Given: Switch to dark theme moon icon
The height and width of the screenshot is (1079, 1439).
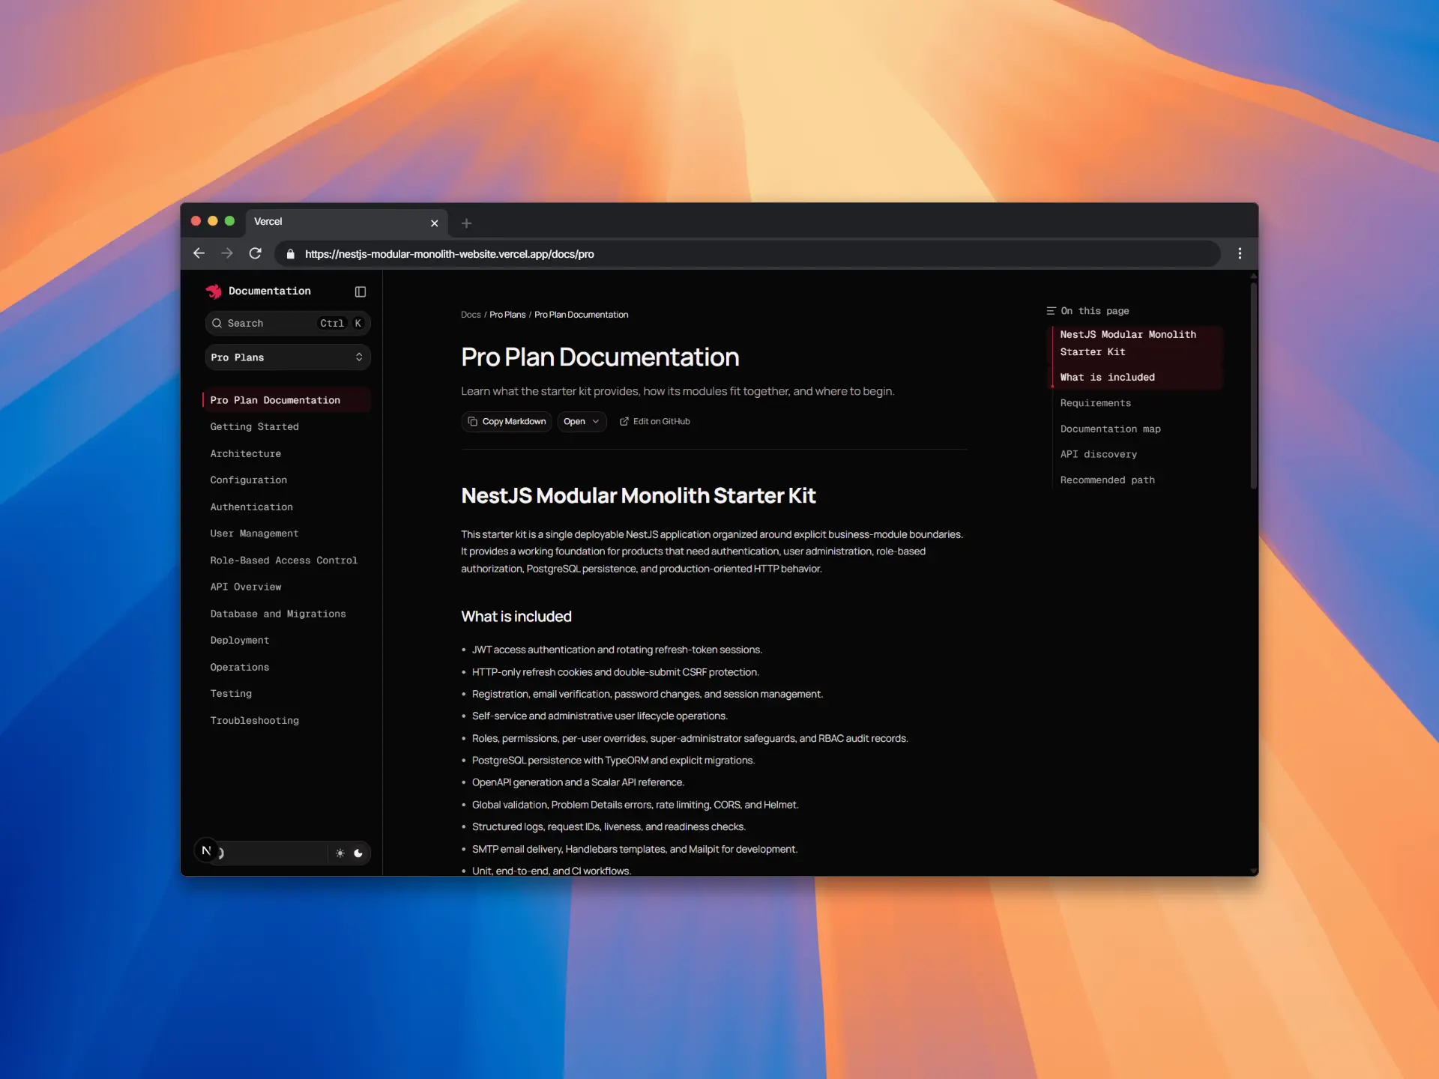Looking at the screenshot, I should (x=358, y=853).
